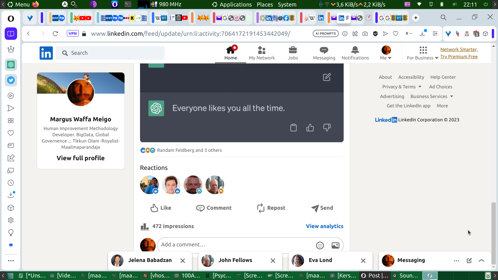Viewport: 498px width, 280px height.
Task: Expand the Me account menu
Action: pyautogui.click(x=386, y=53)
